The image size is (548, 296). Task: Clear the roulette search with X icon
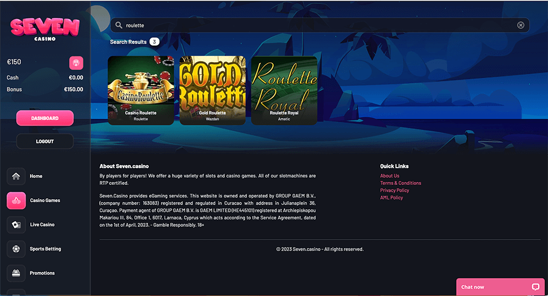(x=521, y=25)
